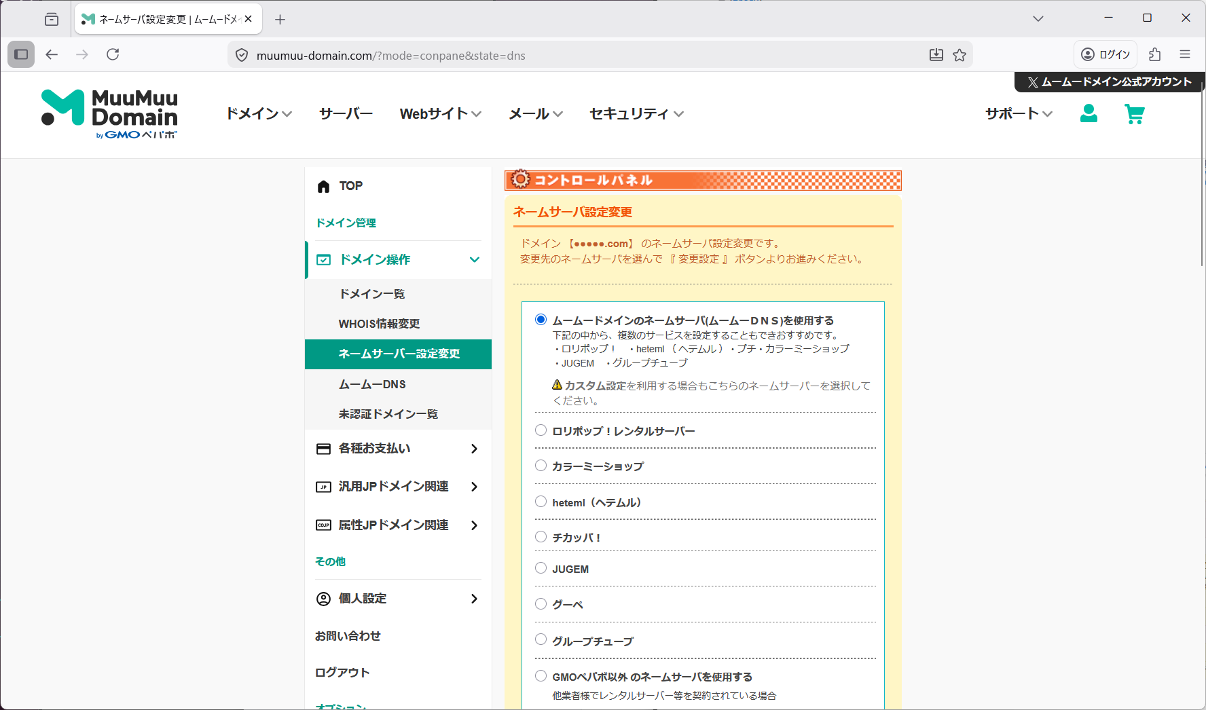Select GMOペパボ以外のネームサーバを使用する radio
This screenshot has width=1206, height=710.
click(541, 676)
